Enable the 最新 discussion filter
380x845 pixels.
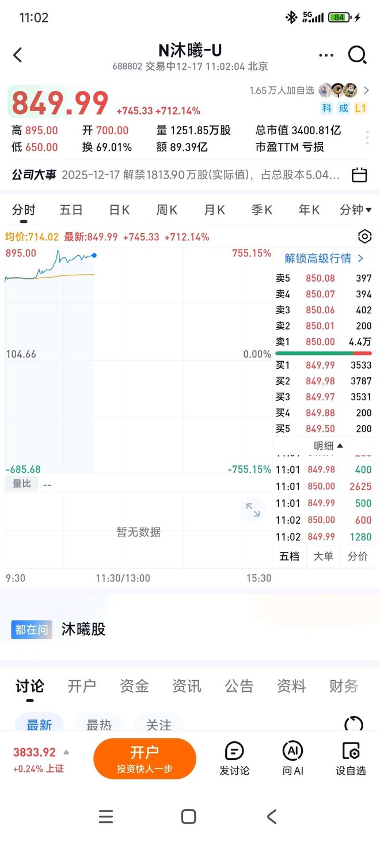point(39,725)
